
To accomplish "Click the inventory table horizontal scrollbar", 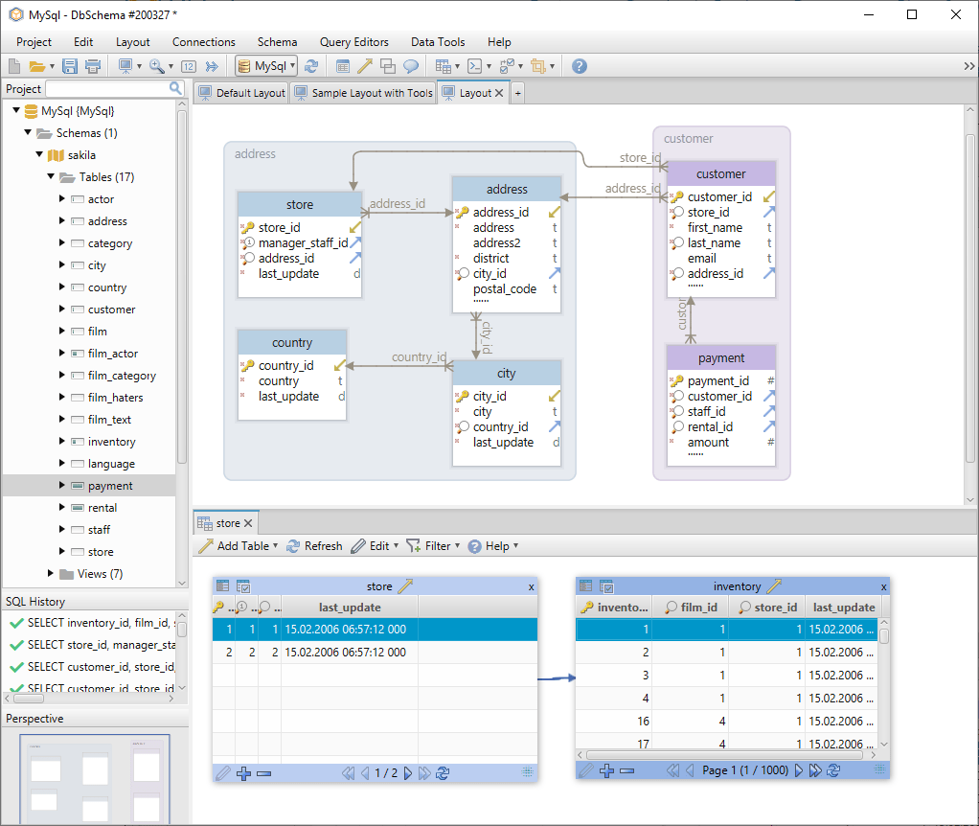I will [x=724, y=754].
